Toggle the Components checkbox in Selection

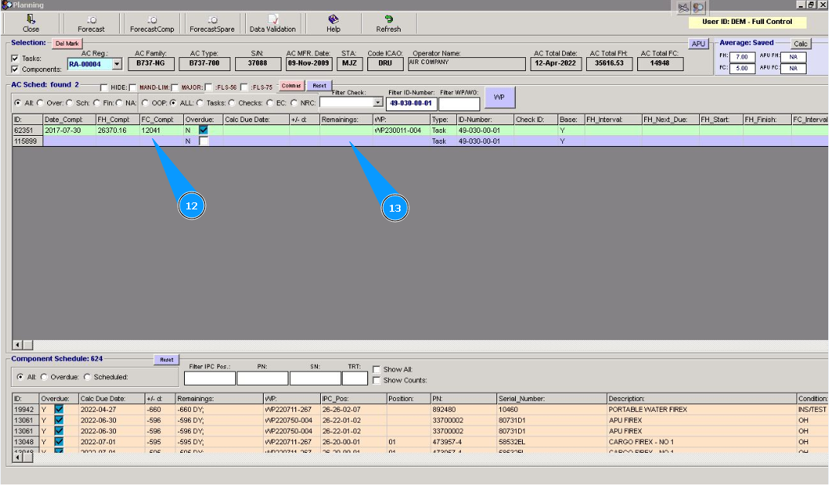(x=15, y=70)
